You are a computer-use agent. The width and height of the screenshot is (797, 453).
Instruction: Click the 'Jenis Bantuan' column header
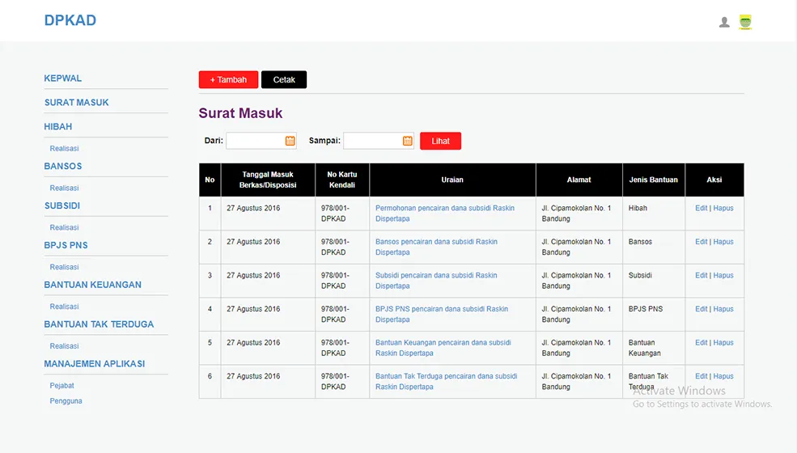(x=654, y=180)
